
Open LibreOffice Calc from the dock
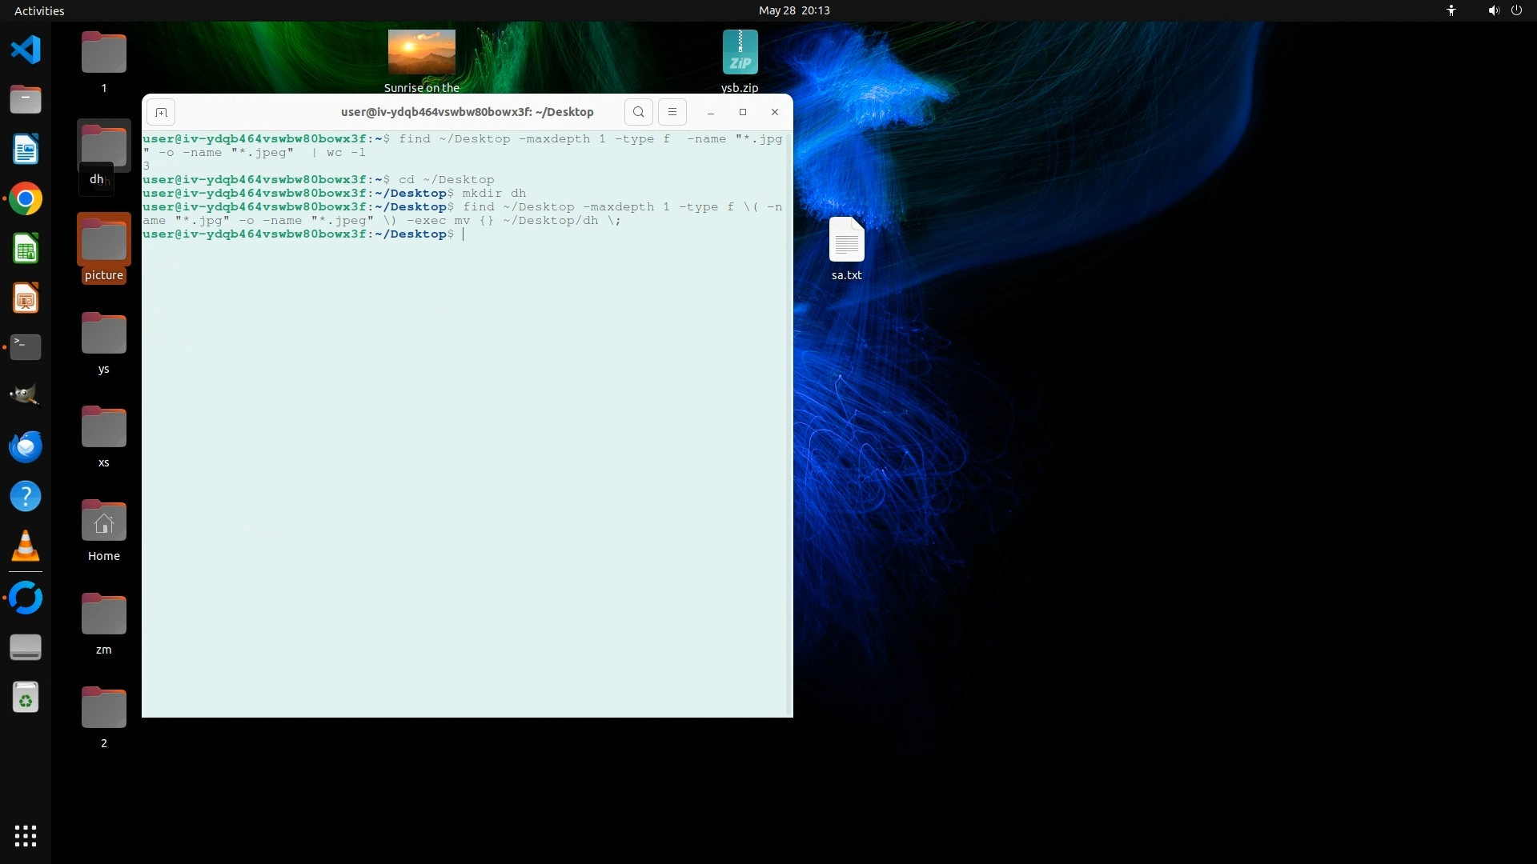coord(26,249)
